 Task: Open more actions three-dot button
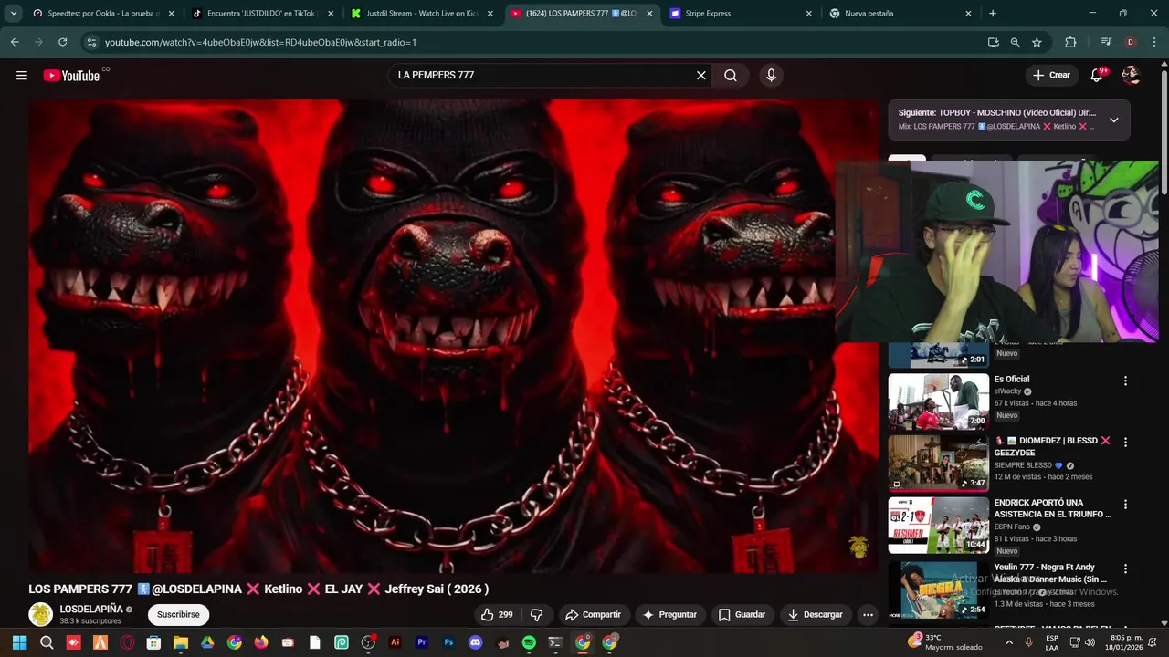[868, 615]
